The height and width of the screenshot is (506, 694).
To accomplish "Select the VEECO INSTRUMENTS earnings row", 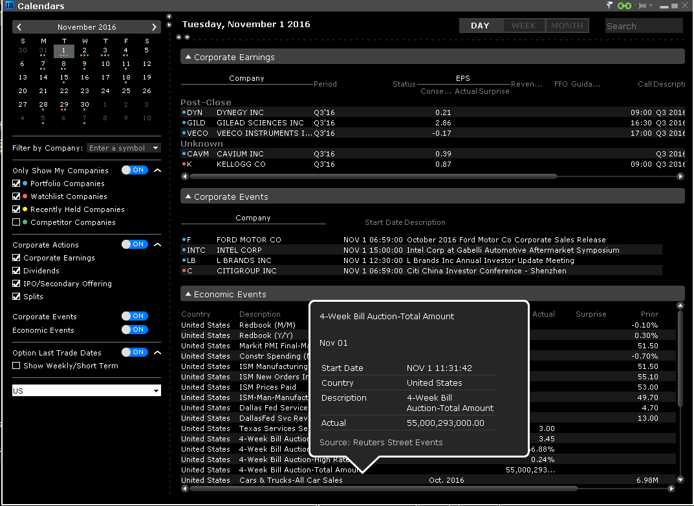I will (x=433, y=132).
